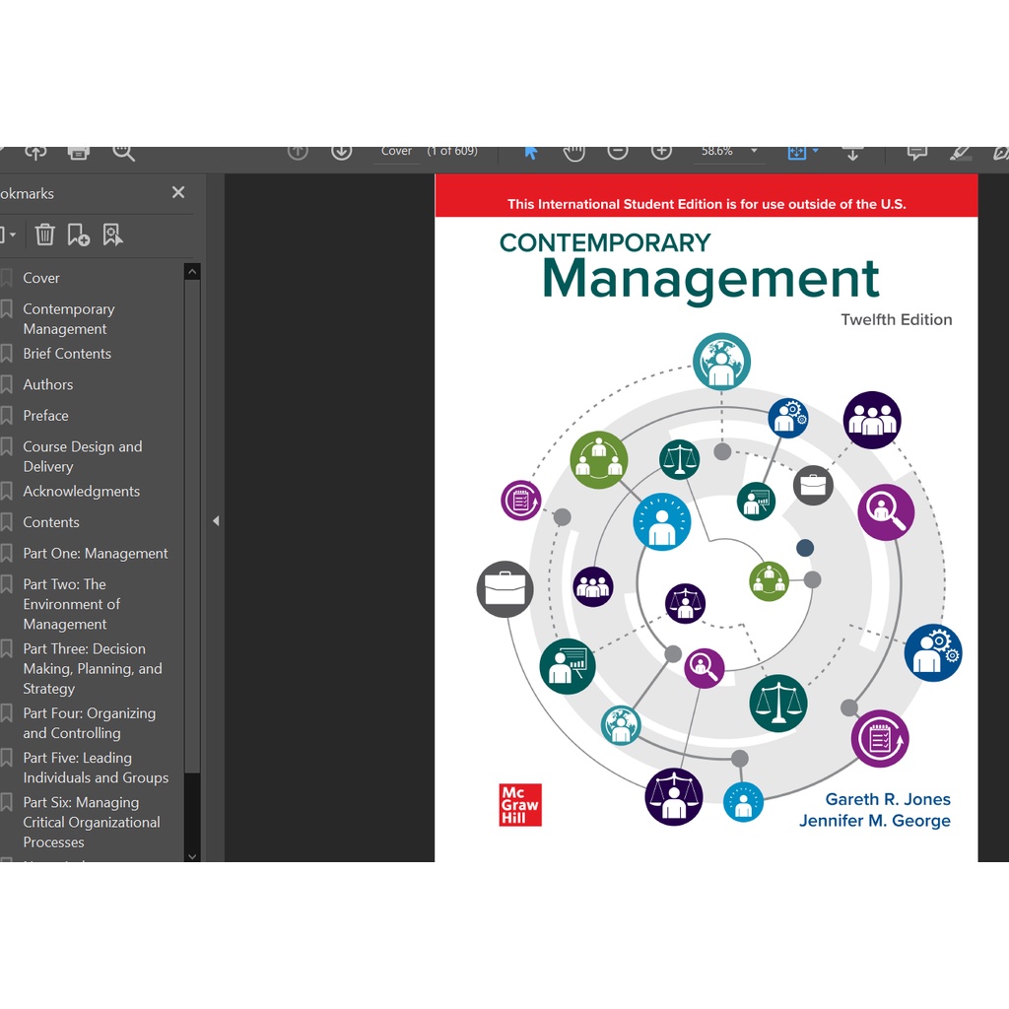Open the Brief Contents bookmark
Screen dimensions: 1009x1009
point(67,354)
